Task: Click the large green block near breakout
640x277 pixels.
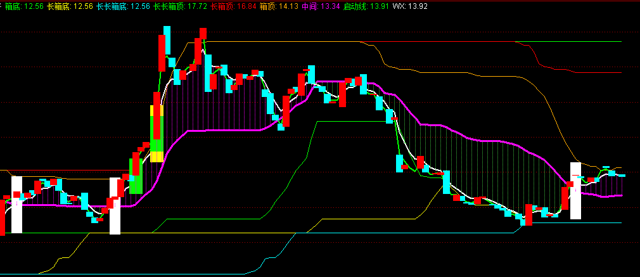Action: pos(136,177)
